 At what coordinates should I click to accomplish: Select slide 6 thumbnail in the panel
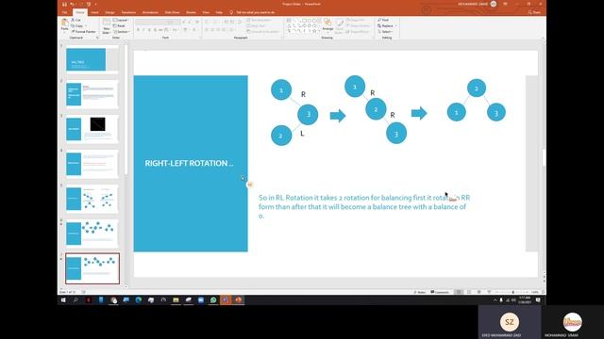[92, 234]
